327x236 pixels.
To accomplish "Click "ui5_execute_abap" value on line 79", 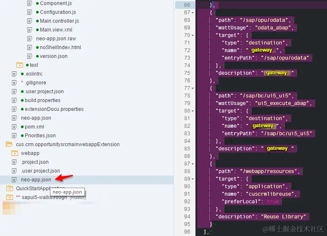I will [x=282, y=103].
